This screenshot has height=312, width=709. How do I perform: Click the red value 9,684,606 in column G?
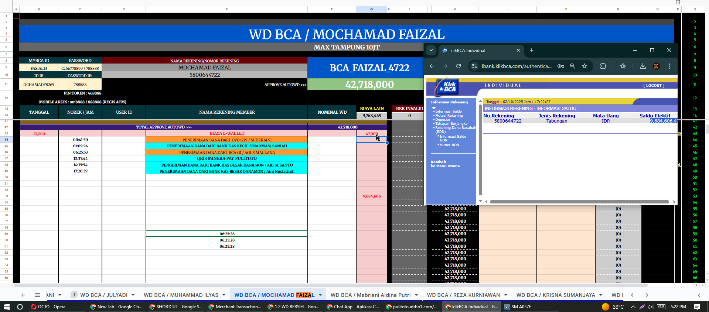coord(372,196)
